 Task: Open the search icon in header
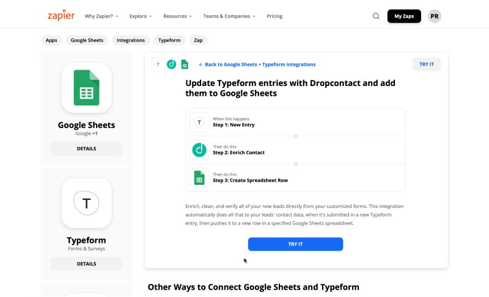pyautogui.click(x=376, y=16)
